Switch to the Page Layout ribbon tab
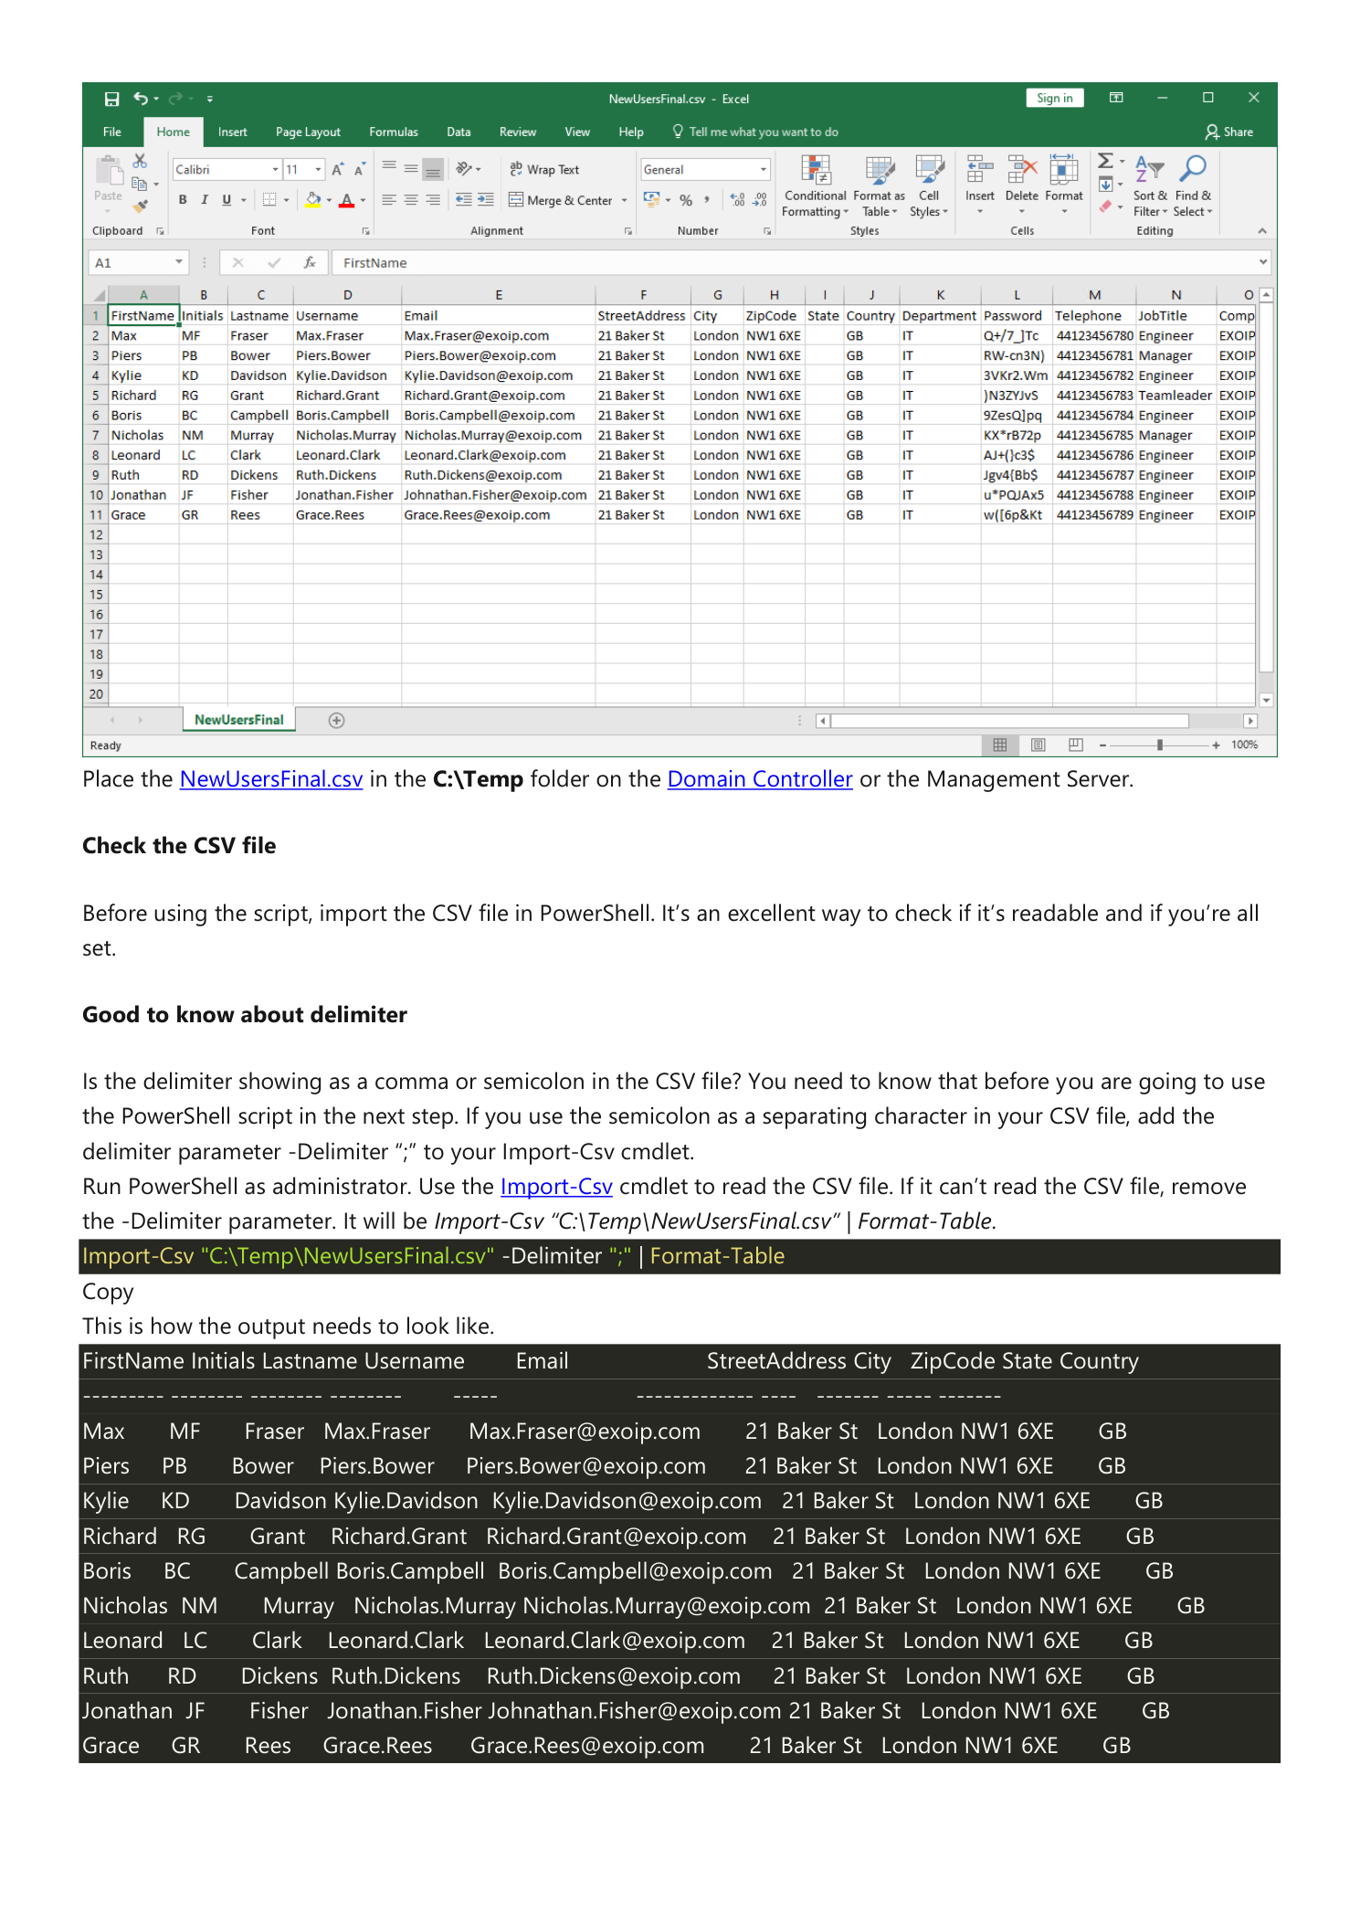 308,132
